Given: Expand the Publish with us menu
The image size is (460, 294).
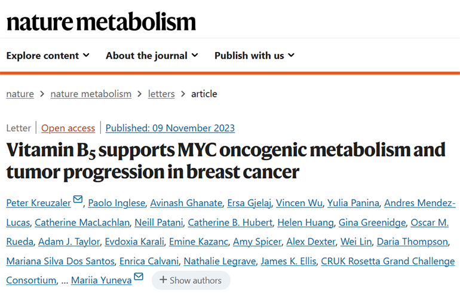Looking at the screenshot, I should point(254,56).
